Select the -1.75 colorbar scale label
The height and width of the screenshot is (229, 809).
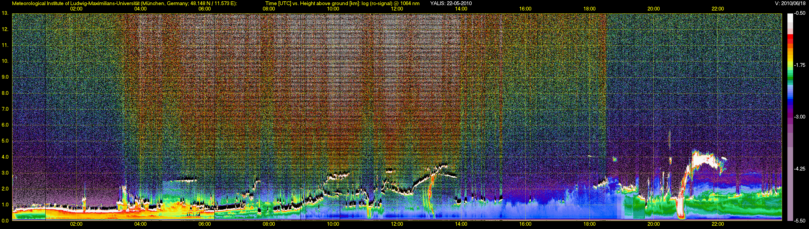click(x=800, y=65)
